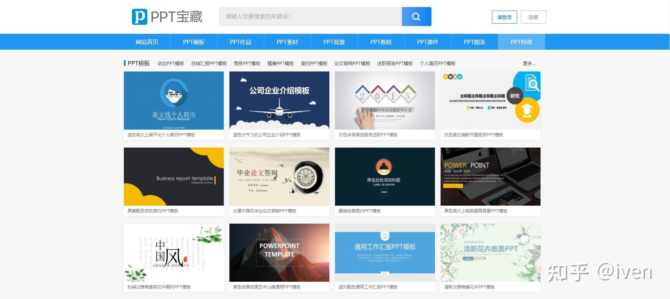The height and width of the screenshot is (299, 670).
Task: Click title 灰色简约清新开题报告PPT模板
Action: [x=474, y=135]
